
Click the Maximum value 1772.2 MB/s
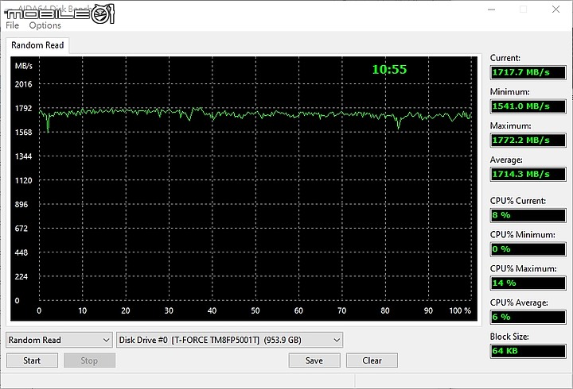(528, 140)
